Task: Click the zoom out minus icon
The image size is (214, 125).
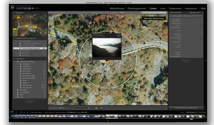Action: (72, 108)
